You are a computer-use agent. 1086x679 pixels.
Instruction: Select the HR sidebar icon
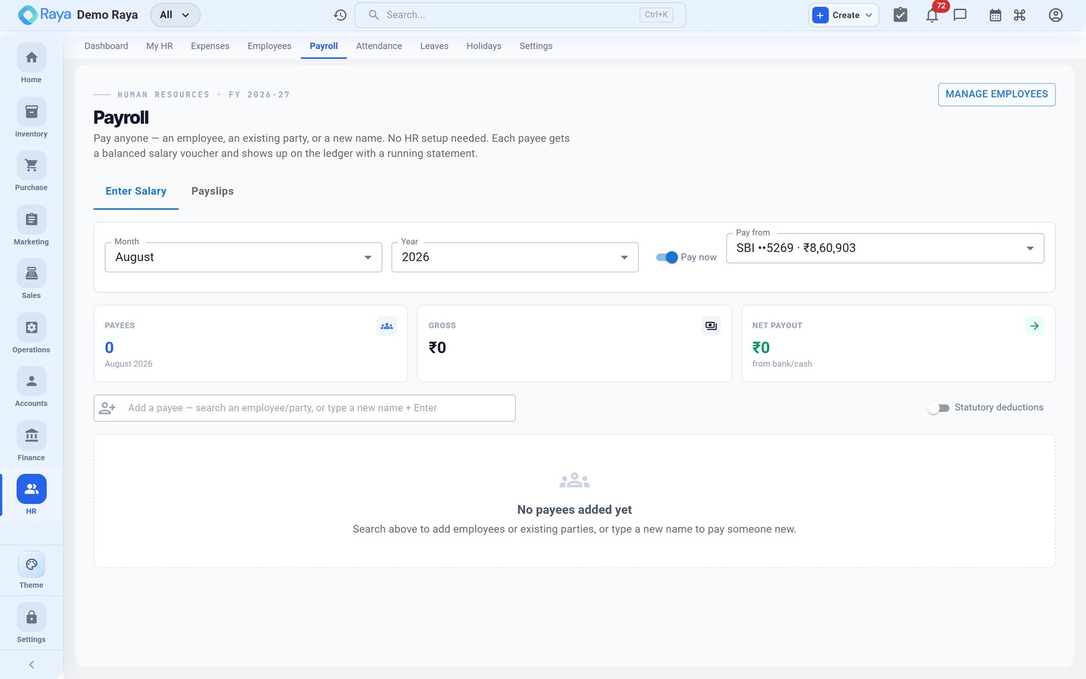coord(31,490)
